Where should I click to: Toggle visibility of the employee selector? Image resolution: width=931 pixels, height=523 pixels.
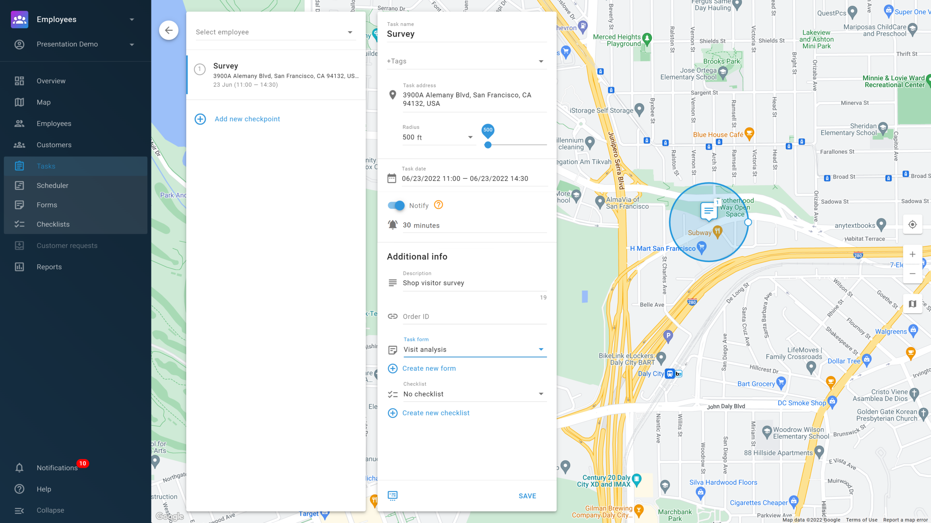coord(351,31)
